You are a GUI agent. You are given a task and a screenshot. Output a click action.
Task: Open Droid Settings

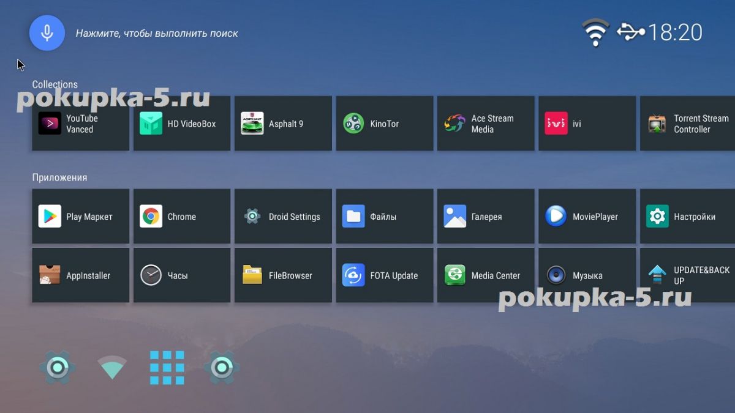283,217
